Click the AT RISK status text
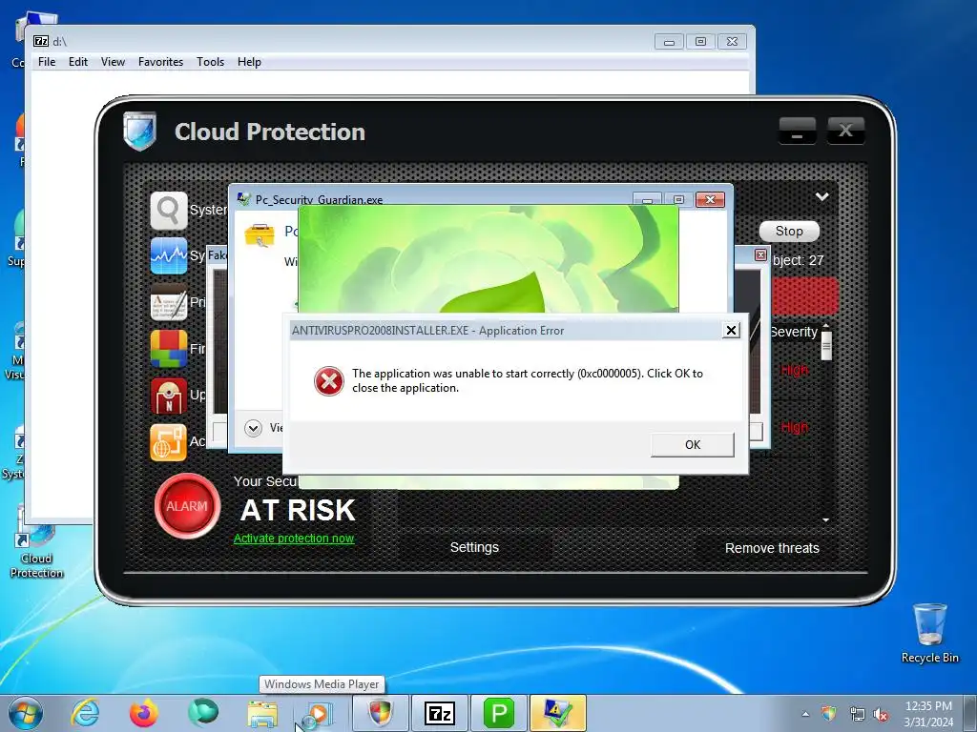The height and width of the screenshot is (732, 977). pyautogui.click(x=298, y=510)
